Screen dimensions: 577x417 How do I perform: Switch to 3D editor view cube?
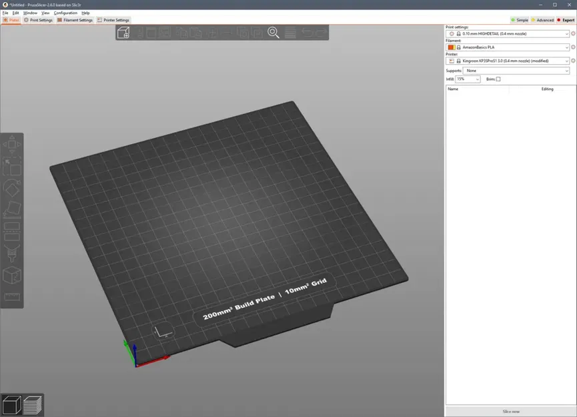tap(12, 404)
